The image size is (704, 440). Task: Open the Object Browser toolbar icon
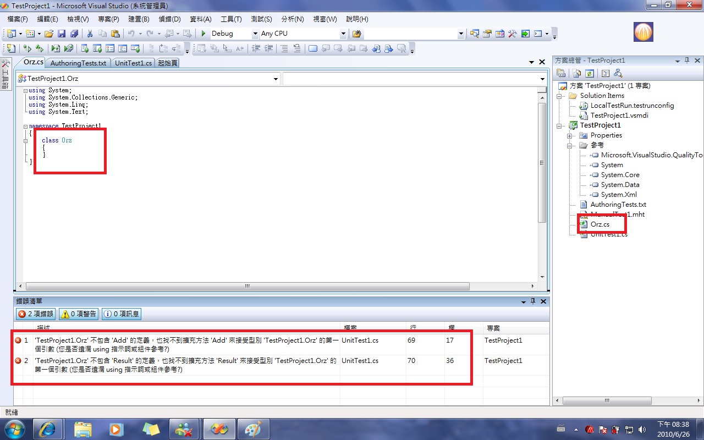pyautogui.click(x=499, y=34)
